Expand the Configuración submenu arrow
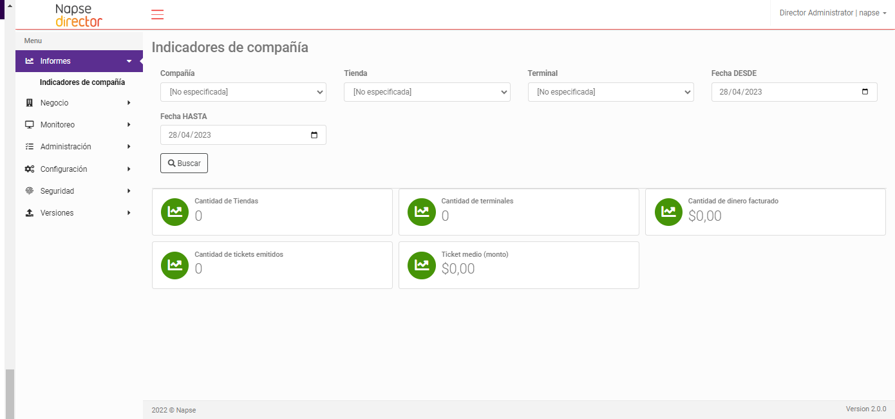 (x=129, y=169)
